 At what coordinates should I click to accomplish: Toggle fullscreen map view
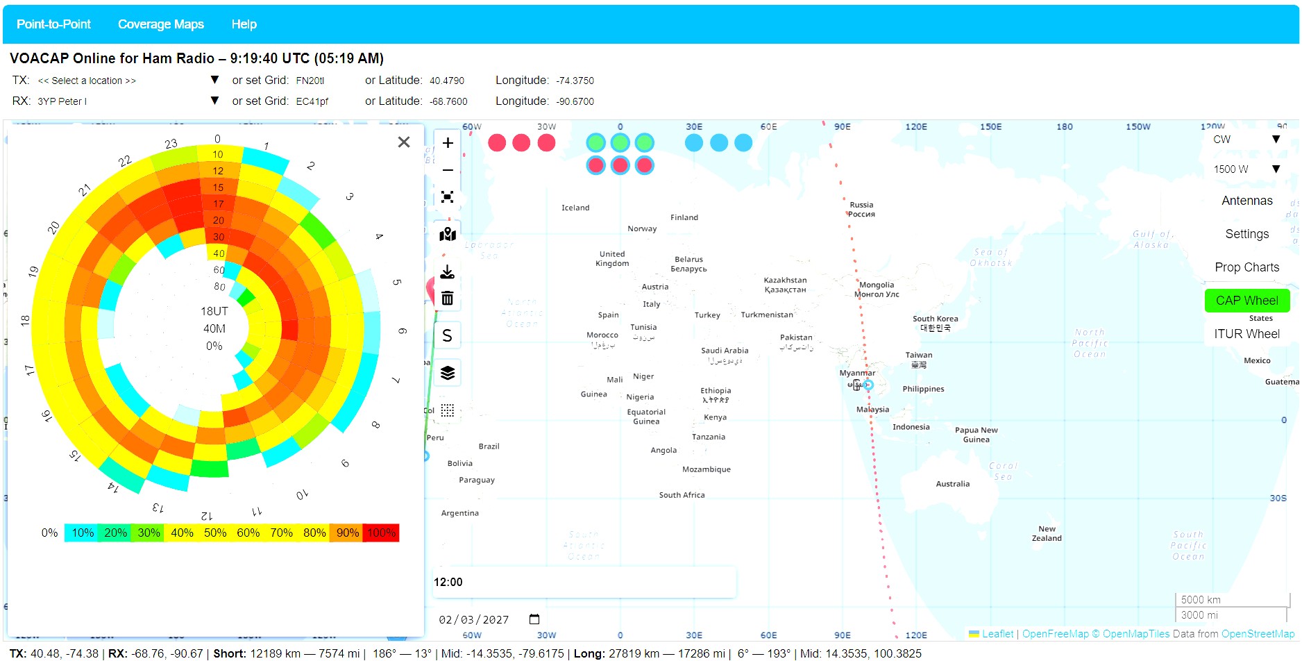[x=448, y=197]
